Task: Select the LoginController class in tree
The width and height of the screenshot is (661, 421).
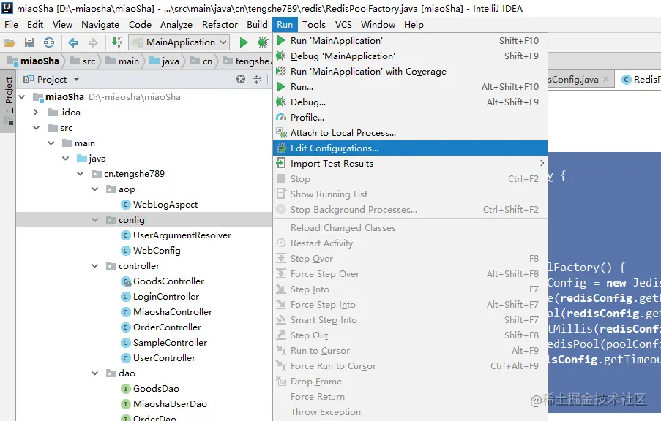Action: (x=165, y=297)
